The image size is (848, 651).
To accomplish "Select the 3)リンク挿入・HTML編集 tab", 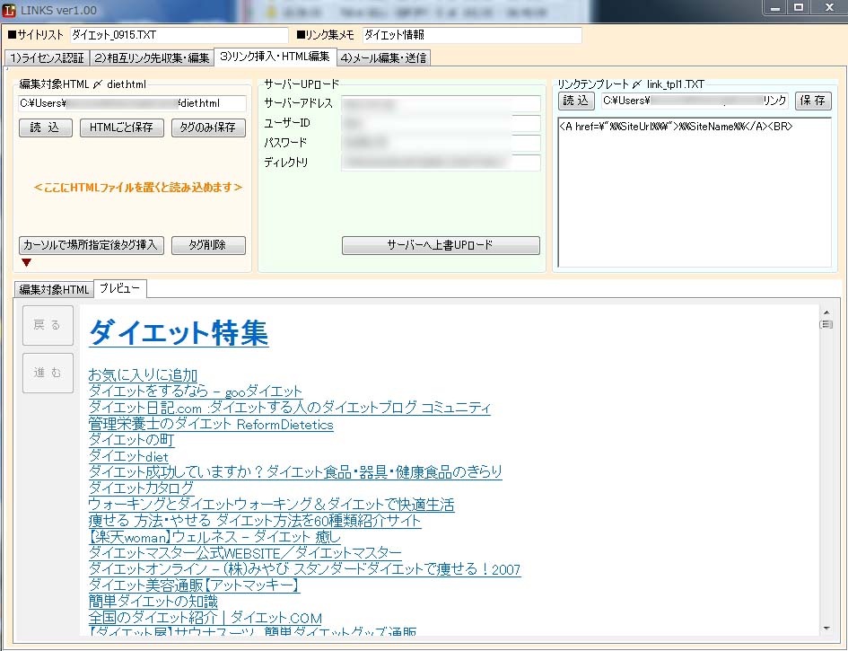I will tap(275, 57).
